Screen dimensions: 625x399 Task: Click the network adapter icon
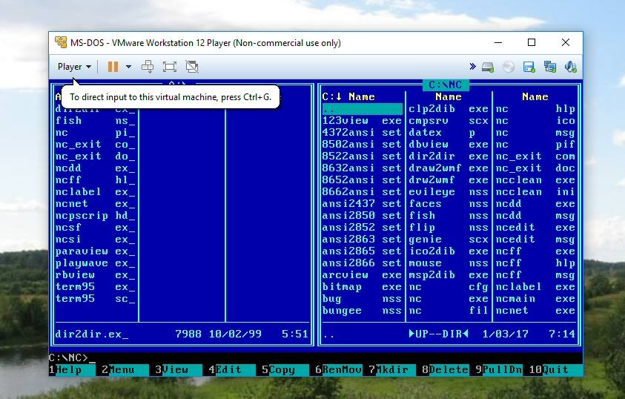[x=550, y=67]
